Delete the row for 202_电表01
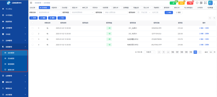 click(x=207, y=34)
